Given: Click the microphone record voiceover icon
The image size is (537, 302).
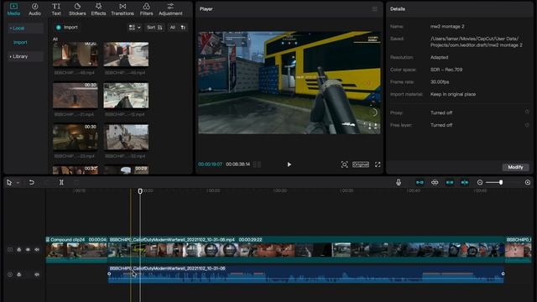Looking at the screenshot, I should [399, 183].
